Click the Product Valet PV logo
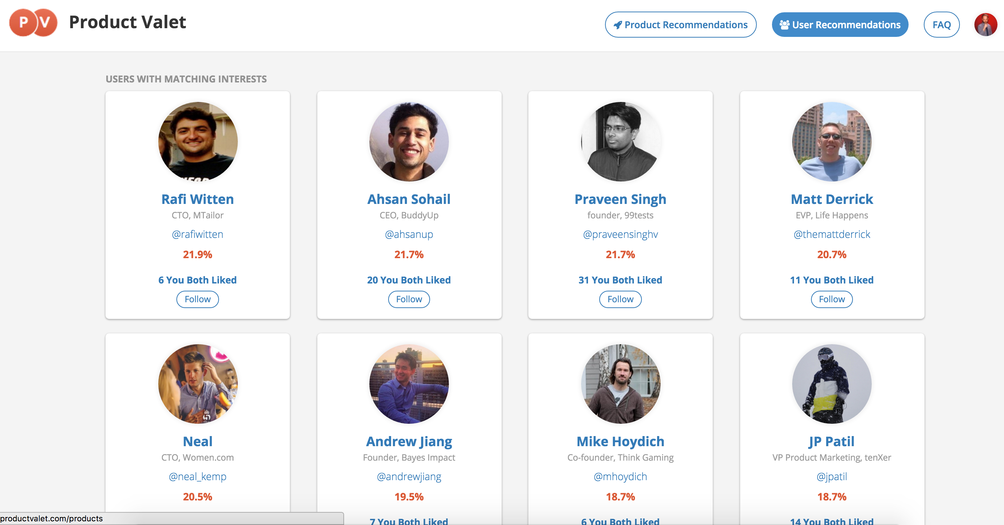Viewport: 1004px width, 525px height. (33, 23)
